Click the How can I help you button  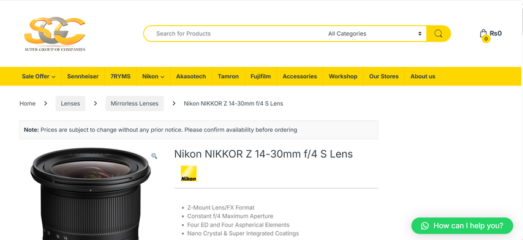[462, 226]
